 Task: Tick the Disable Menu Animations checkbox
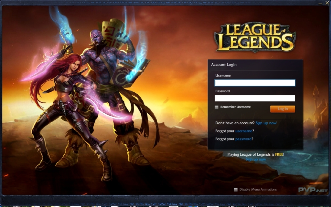point(236,190)
